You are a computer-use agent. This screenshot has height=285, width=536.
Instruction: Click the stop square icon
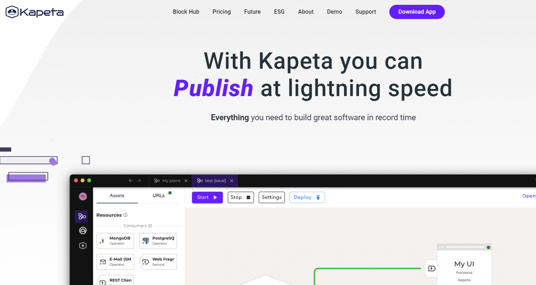tap(248, 197)
